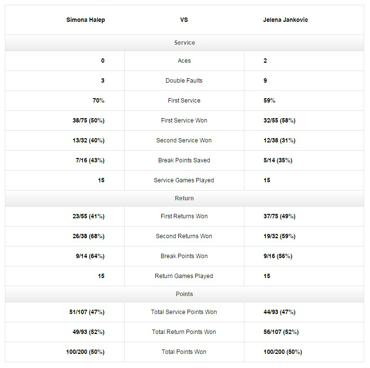The image size is (370, 368).
Task: Select the Return section header
Action: [185, 198]
